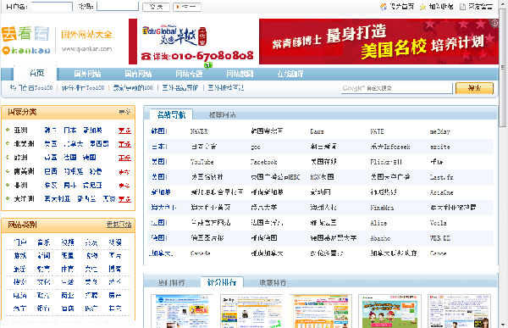508x328 pixels.
Task: Click the 加入收藏 star icon
Action: [422, 7]
